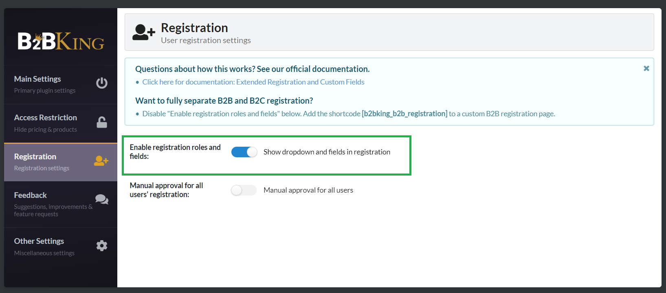Click the power icon beside Main Settings
This screenshot has width=666, height=293.
[102, 83]
